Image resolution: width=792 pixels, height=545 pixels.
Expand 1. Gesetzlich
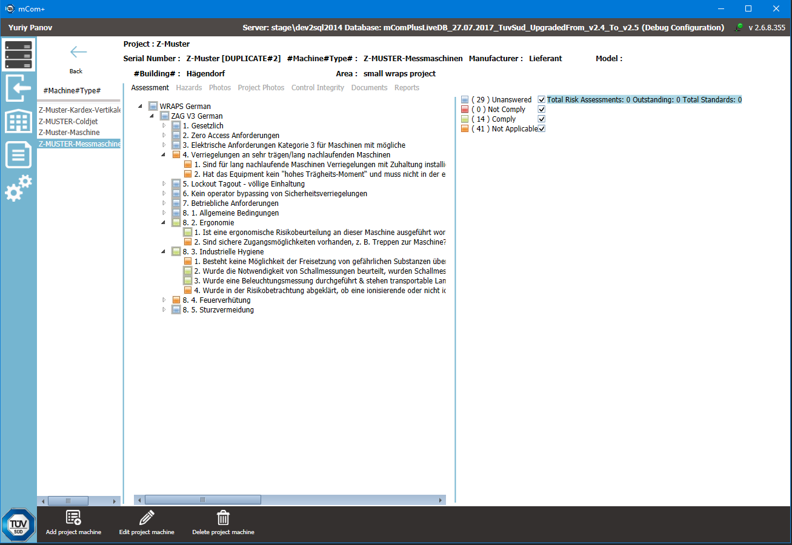click(164, 126)
